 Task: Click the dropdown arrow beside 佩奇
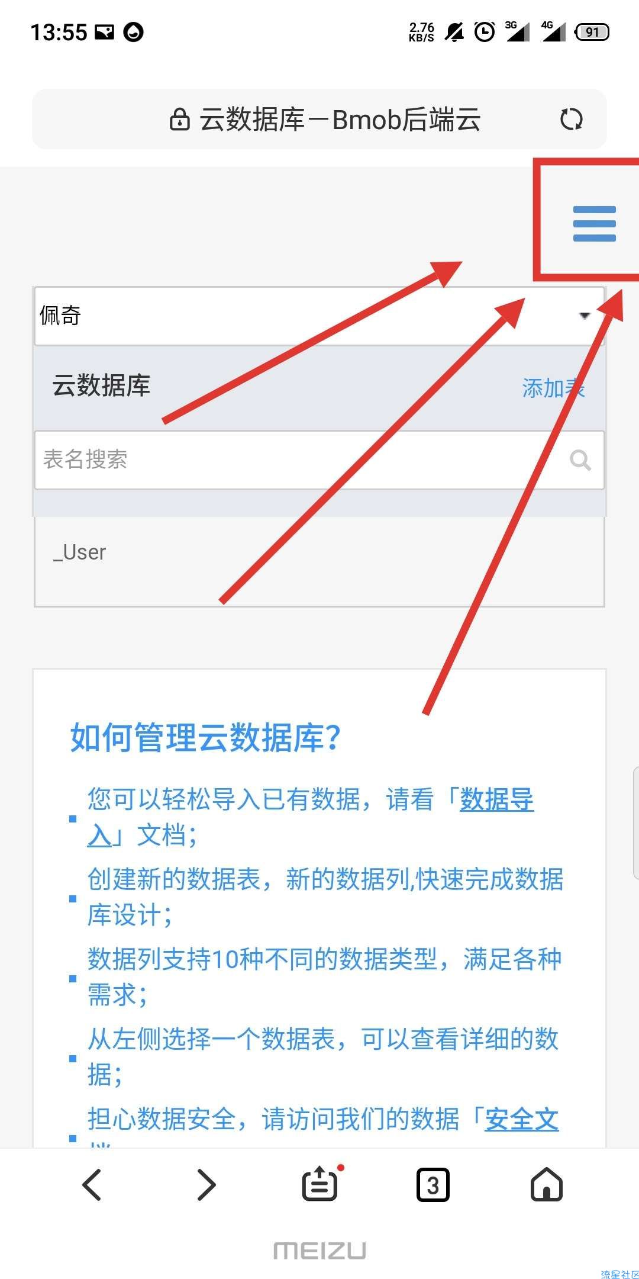585,315
